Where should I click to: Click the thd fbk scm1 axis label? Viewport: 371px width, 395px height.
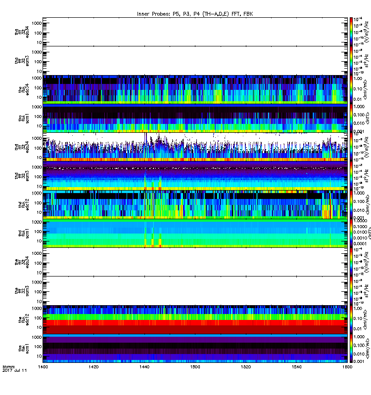pos(24,234)
